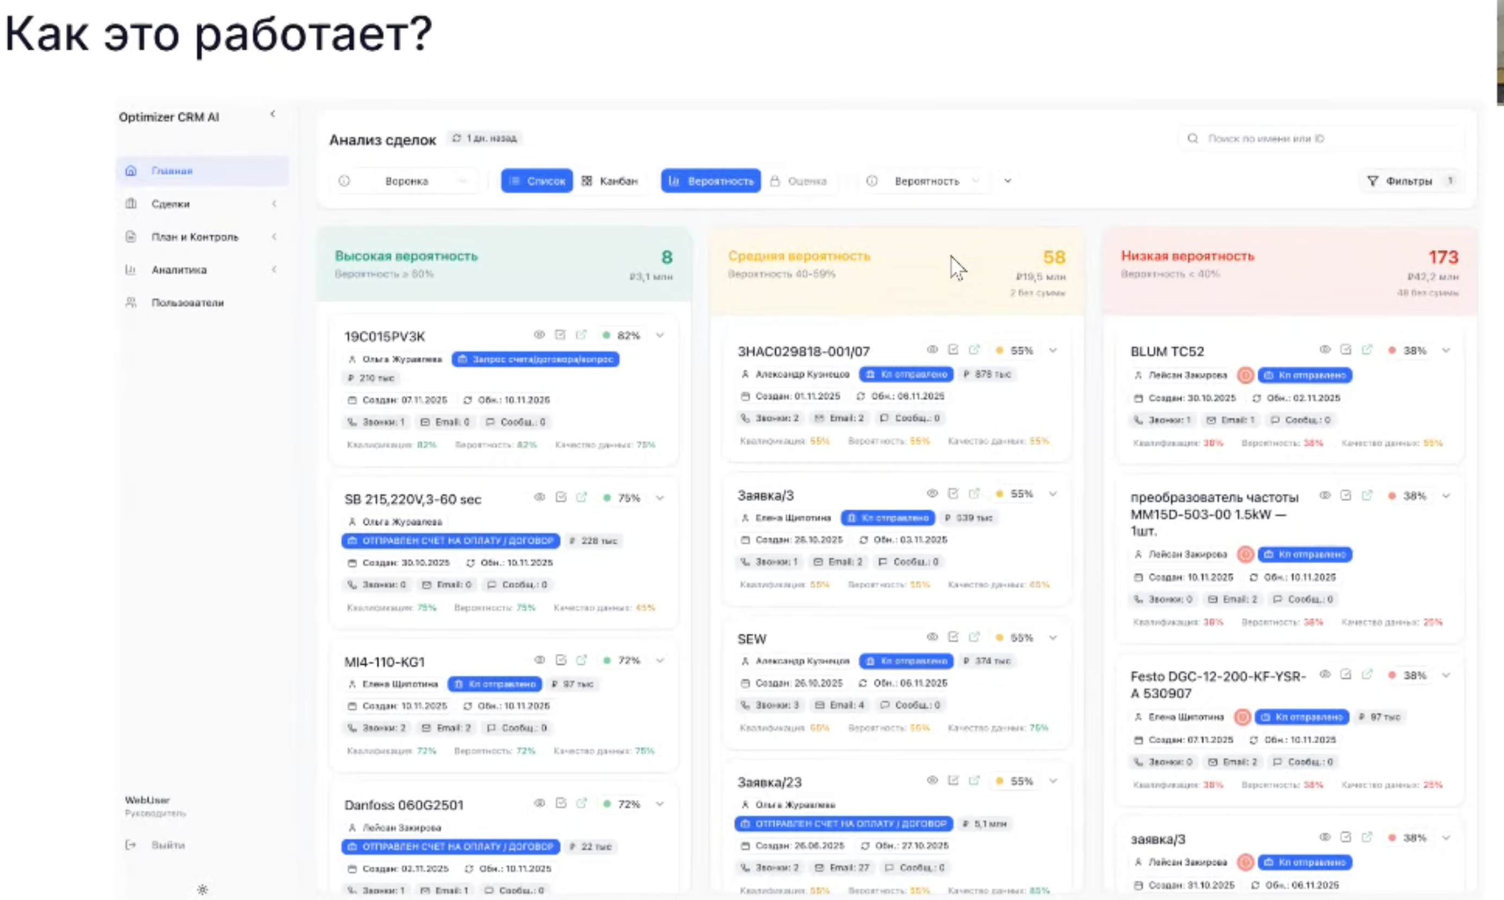Click the edit icon on the Заявка/3 deal
Image resolution: width=1504 pixels, height=900 pixels.
(953, 493)
